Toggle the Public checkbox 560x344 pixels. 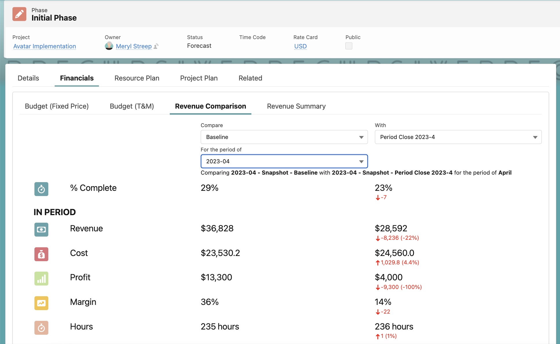pos(349,46)
